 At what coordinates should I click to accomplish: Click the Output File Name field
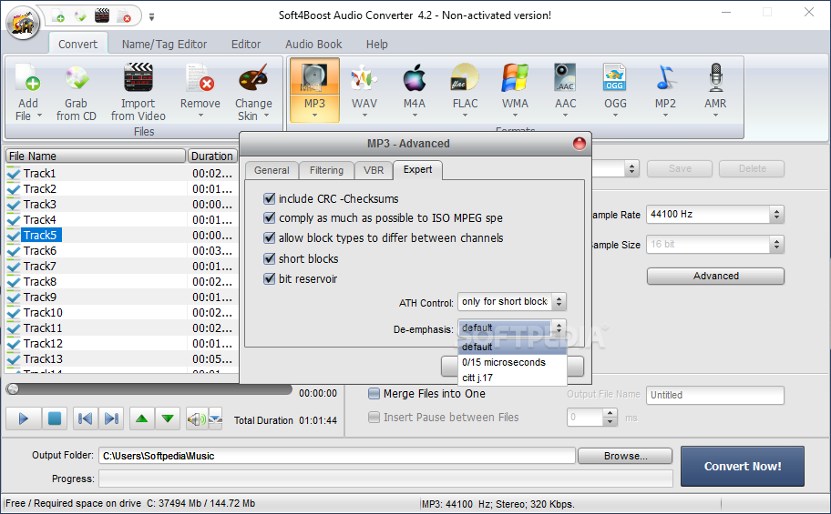coord(715,395)
